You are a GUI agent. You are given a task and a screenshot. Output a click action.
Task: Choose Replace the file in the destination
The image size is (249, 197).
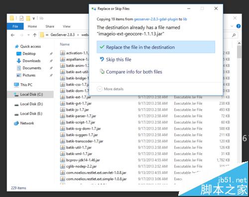(x=156, y=47)
